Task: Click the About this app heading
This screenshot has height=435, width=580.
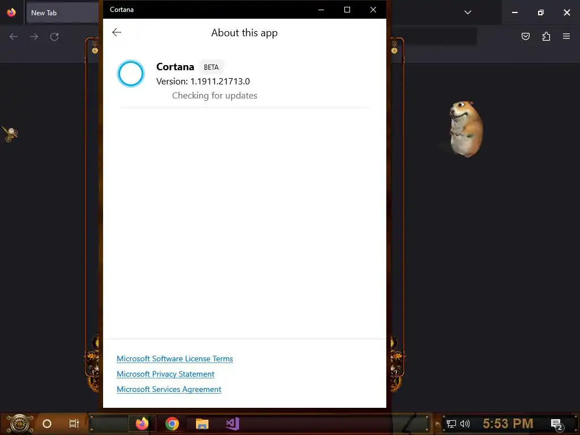Action: (244, 33)
